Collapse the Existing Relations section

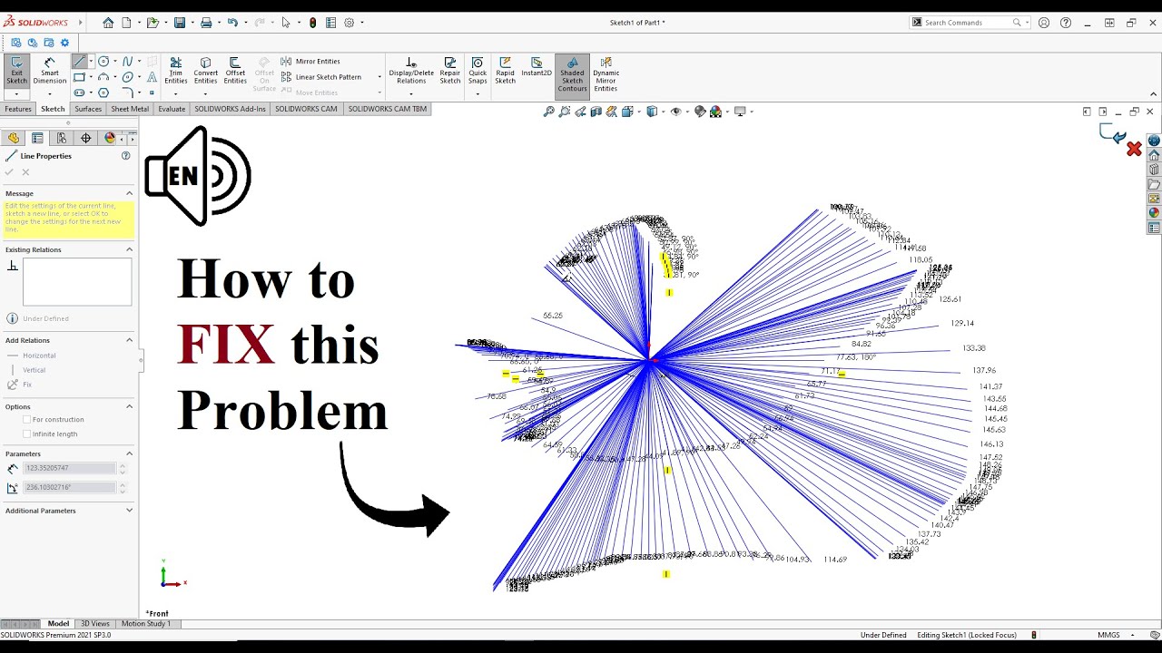[129, 249]
